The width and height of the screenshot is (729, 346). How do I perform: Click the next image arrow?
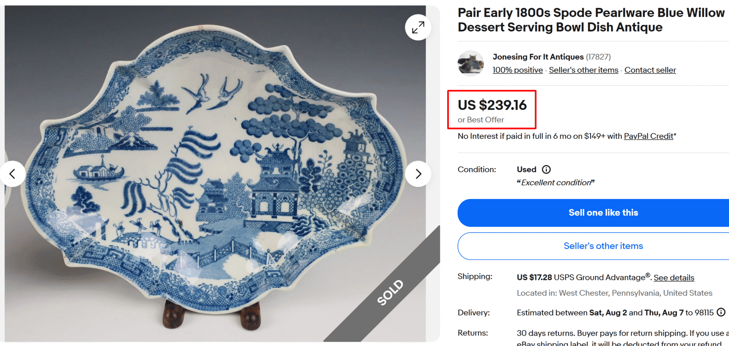(418, 174)
